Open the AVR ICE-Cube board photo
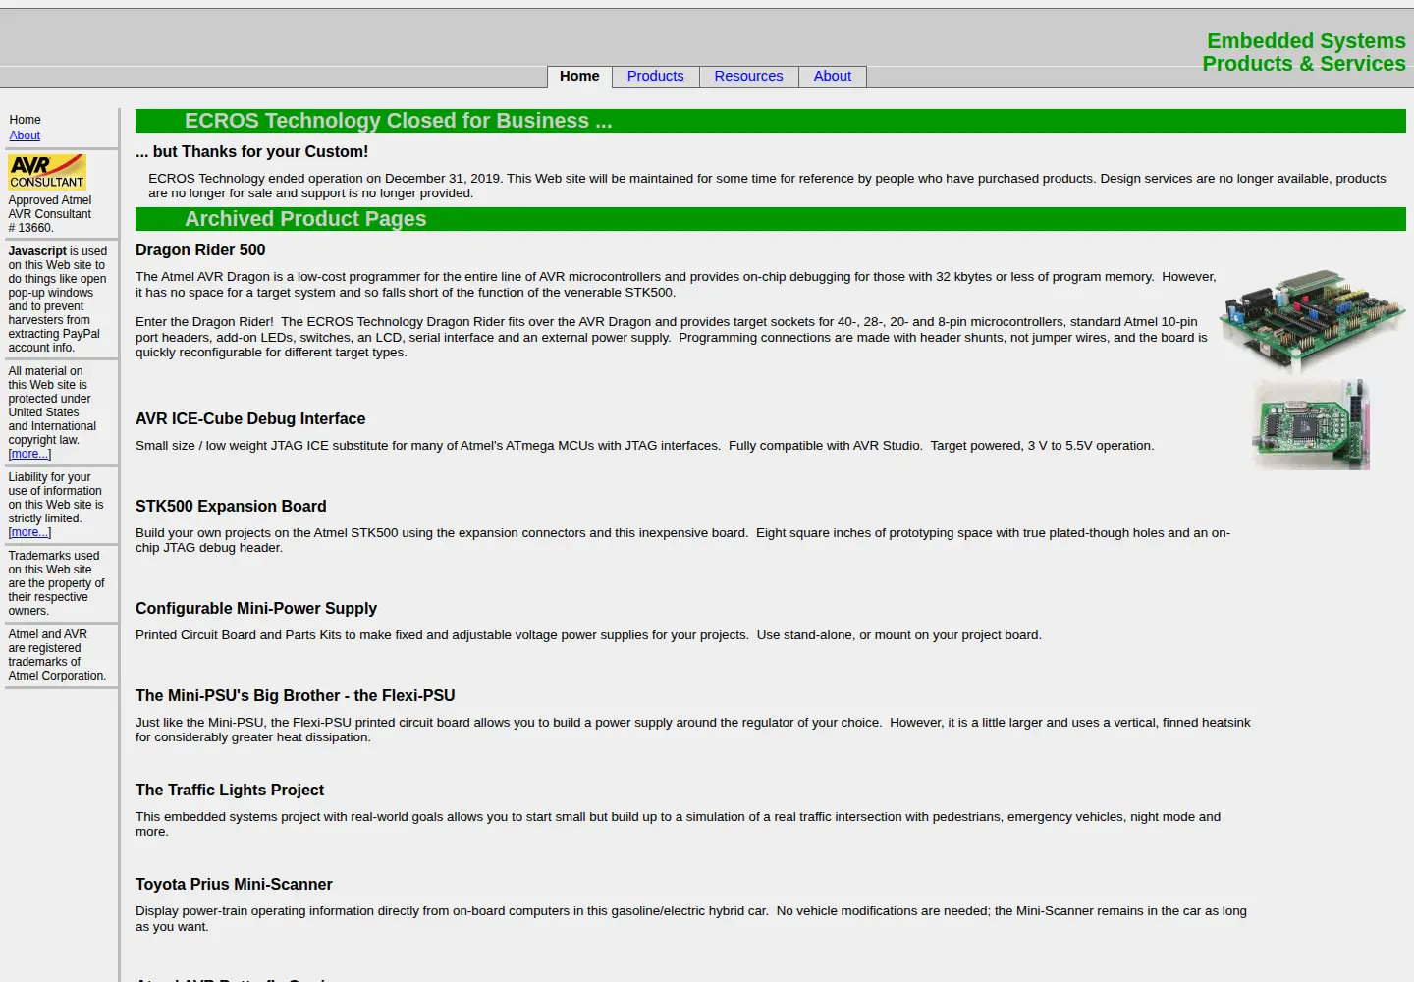This screenshot has width=1414, height=982. pos(1311,424)
